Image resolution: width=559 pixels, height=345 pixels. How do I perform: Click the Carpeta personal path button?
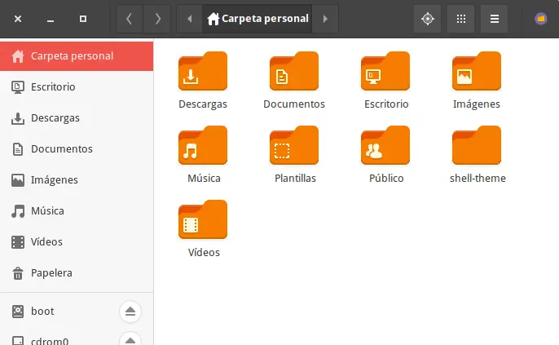[x=257, y=19]
